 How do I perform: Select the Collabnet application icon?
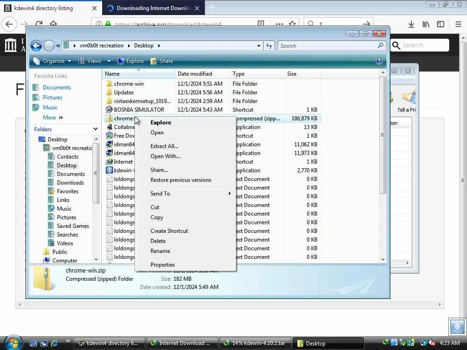109,127
